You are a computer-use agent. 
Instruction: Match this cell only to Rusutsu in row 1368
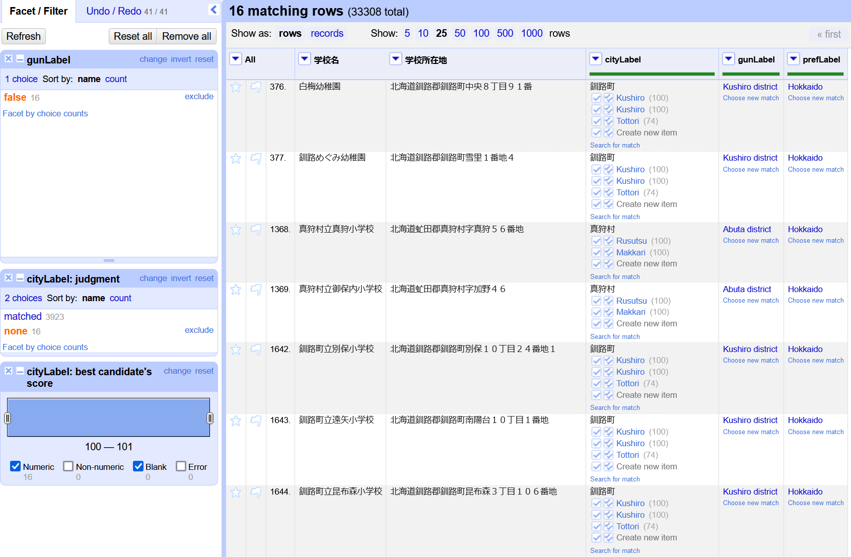click(597, 241)
